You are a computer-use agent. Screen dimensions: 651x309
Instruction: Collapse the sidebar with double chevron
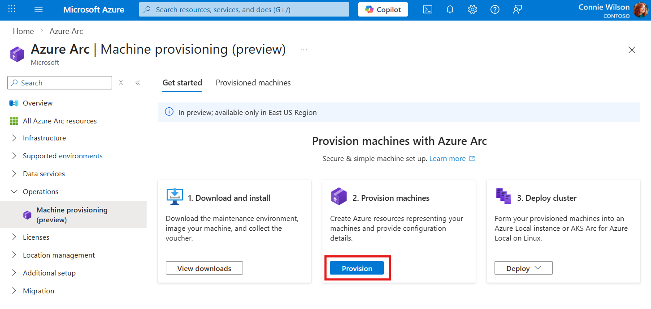coord(138,83)
